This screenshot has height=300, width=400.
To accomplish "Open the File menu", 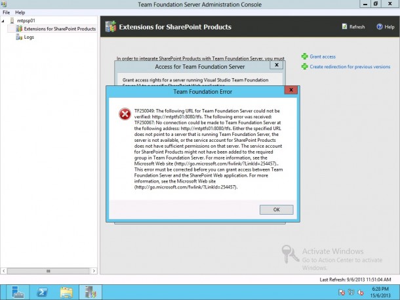I will (6, 12).
